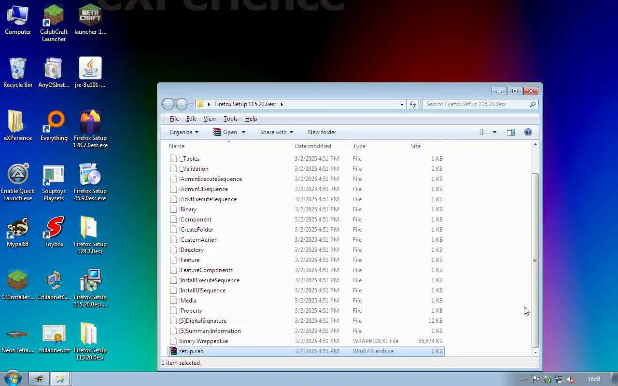Click the Search Firefox Setup 115.20.0esr box
Image resolution: width=618 pixels, height=386 pixels.
point(480,104)
